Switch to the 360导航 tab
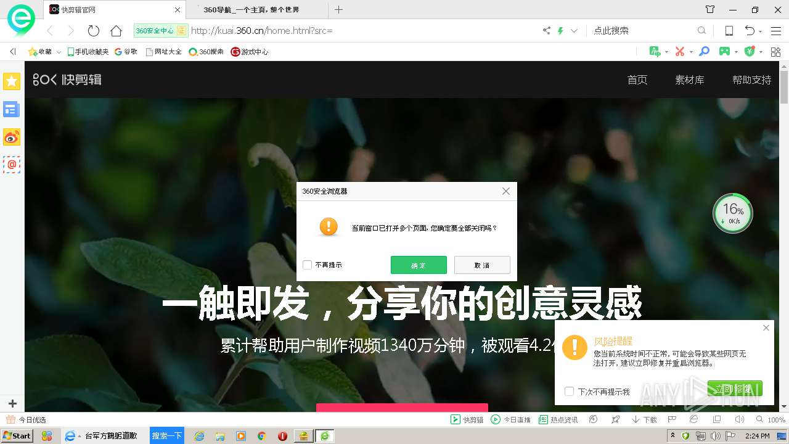789x444 pixels. pos(258,9)
